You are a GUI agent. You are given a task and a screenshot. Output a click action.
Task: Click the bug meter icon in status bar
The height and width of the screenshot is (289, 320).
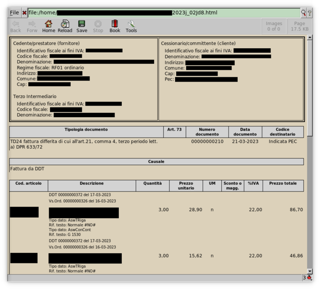click(309, 277)
